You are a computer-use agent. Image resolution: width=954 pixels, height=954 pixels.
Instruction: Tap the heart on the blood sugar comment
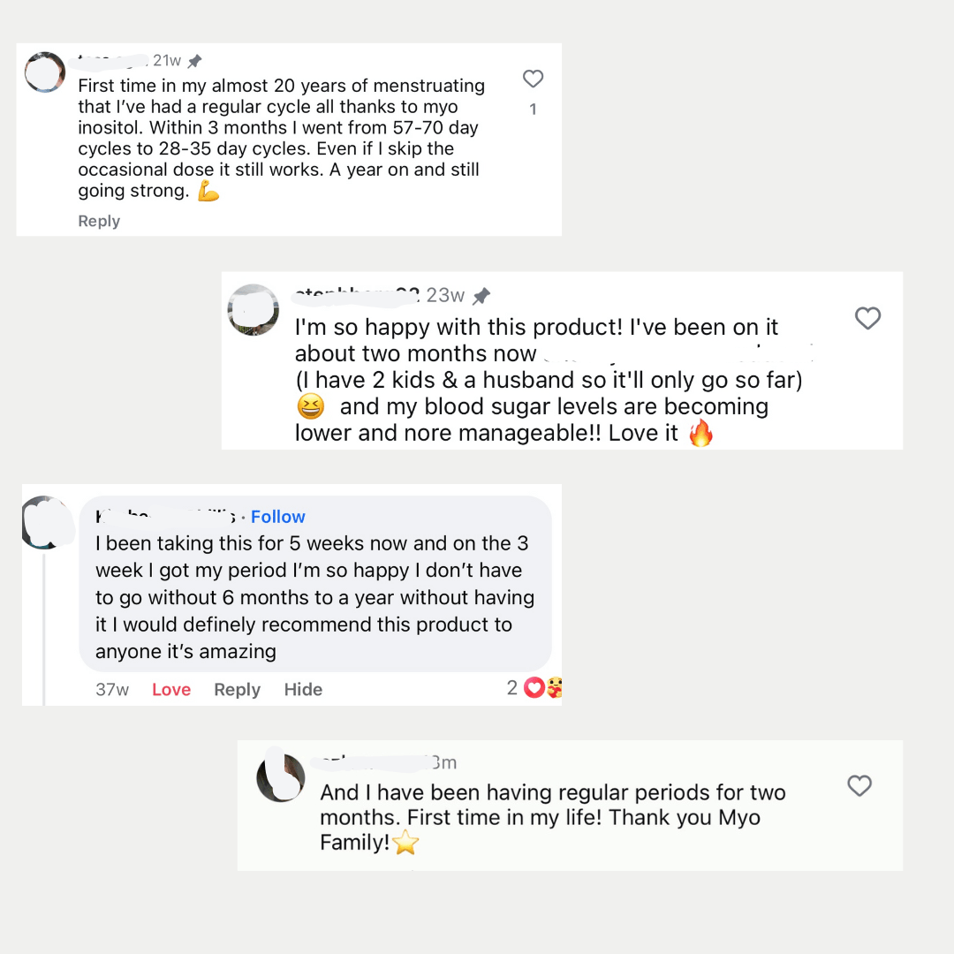tap(867, 318)
